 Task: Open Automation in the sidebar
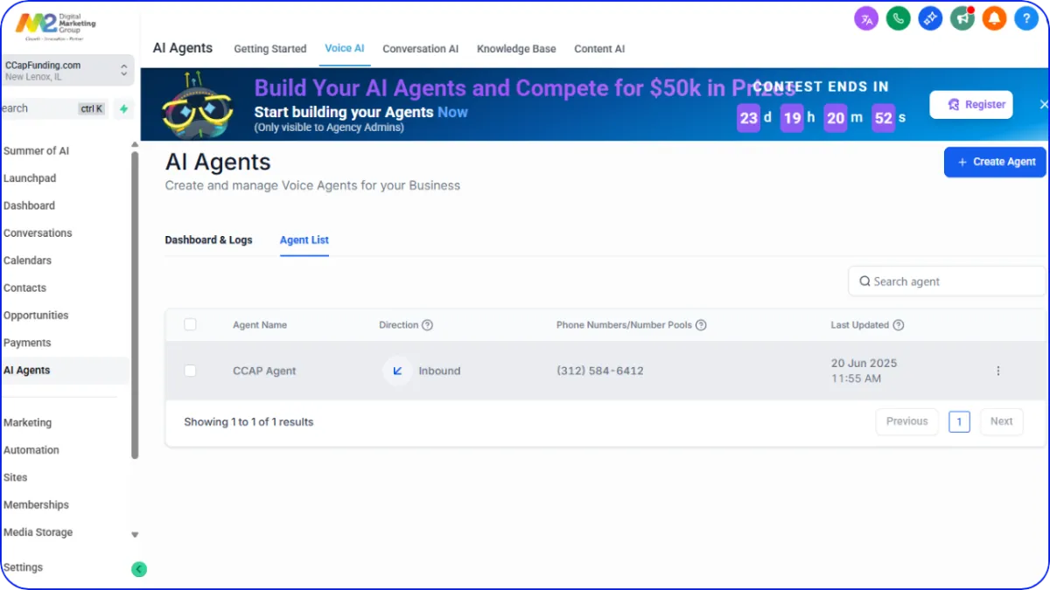(x=31, y=450)
